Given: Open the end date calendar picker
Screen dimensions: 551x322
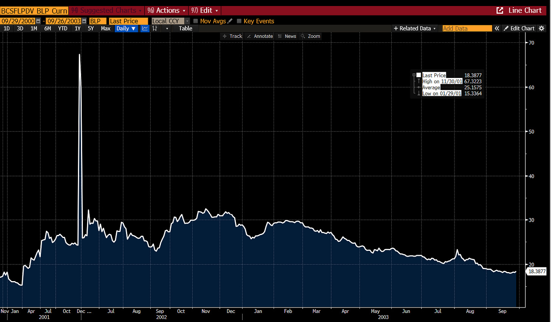Looking at the screenshot, I should click(x=84, y=21).
